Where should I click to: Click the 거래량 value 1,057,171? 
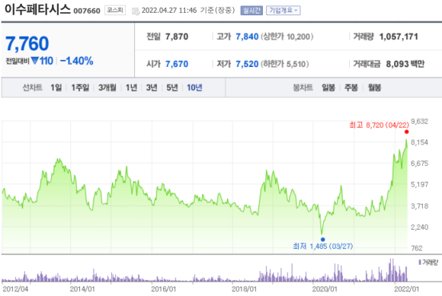tap(399, 37)
